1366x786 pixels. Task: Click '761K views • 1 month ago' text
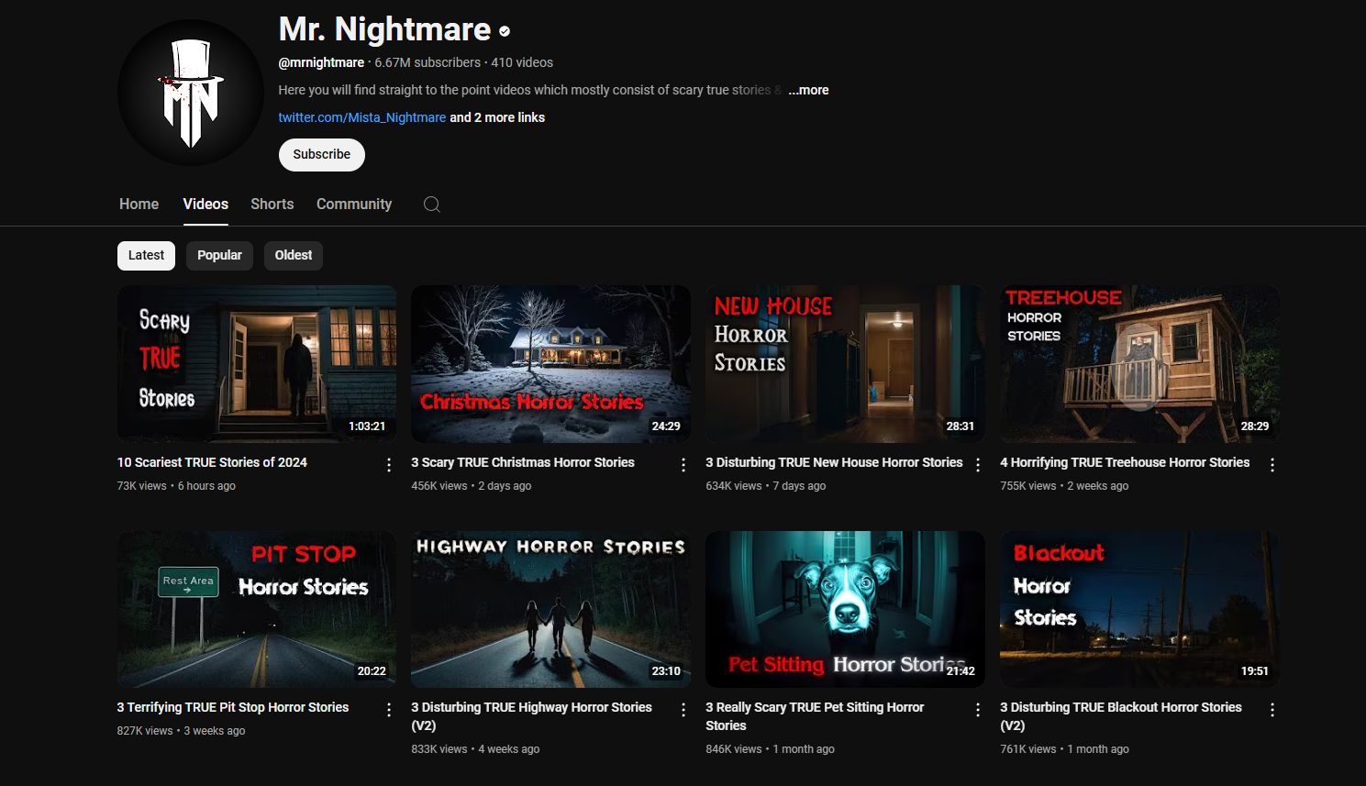1064,749
